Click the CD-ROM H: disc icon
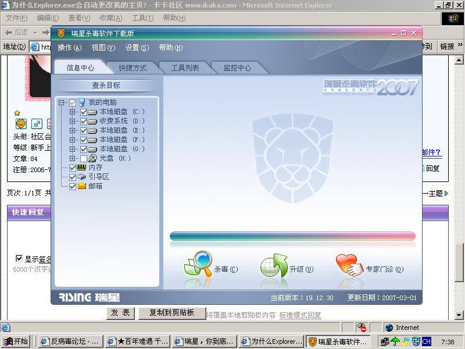Viewport: 465px width, 349px height. click(x=92, y=158)
